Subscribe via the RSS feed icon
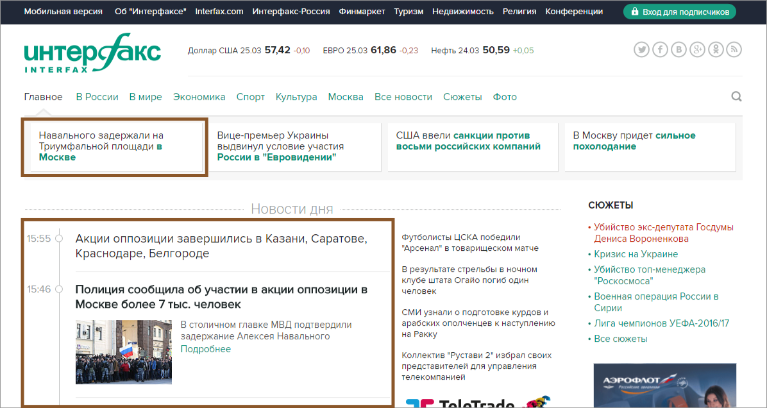 734,50
